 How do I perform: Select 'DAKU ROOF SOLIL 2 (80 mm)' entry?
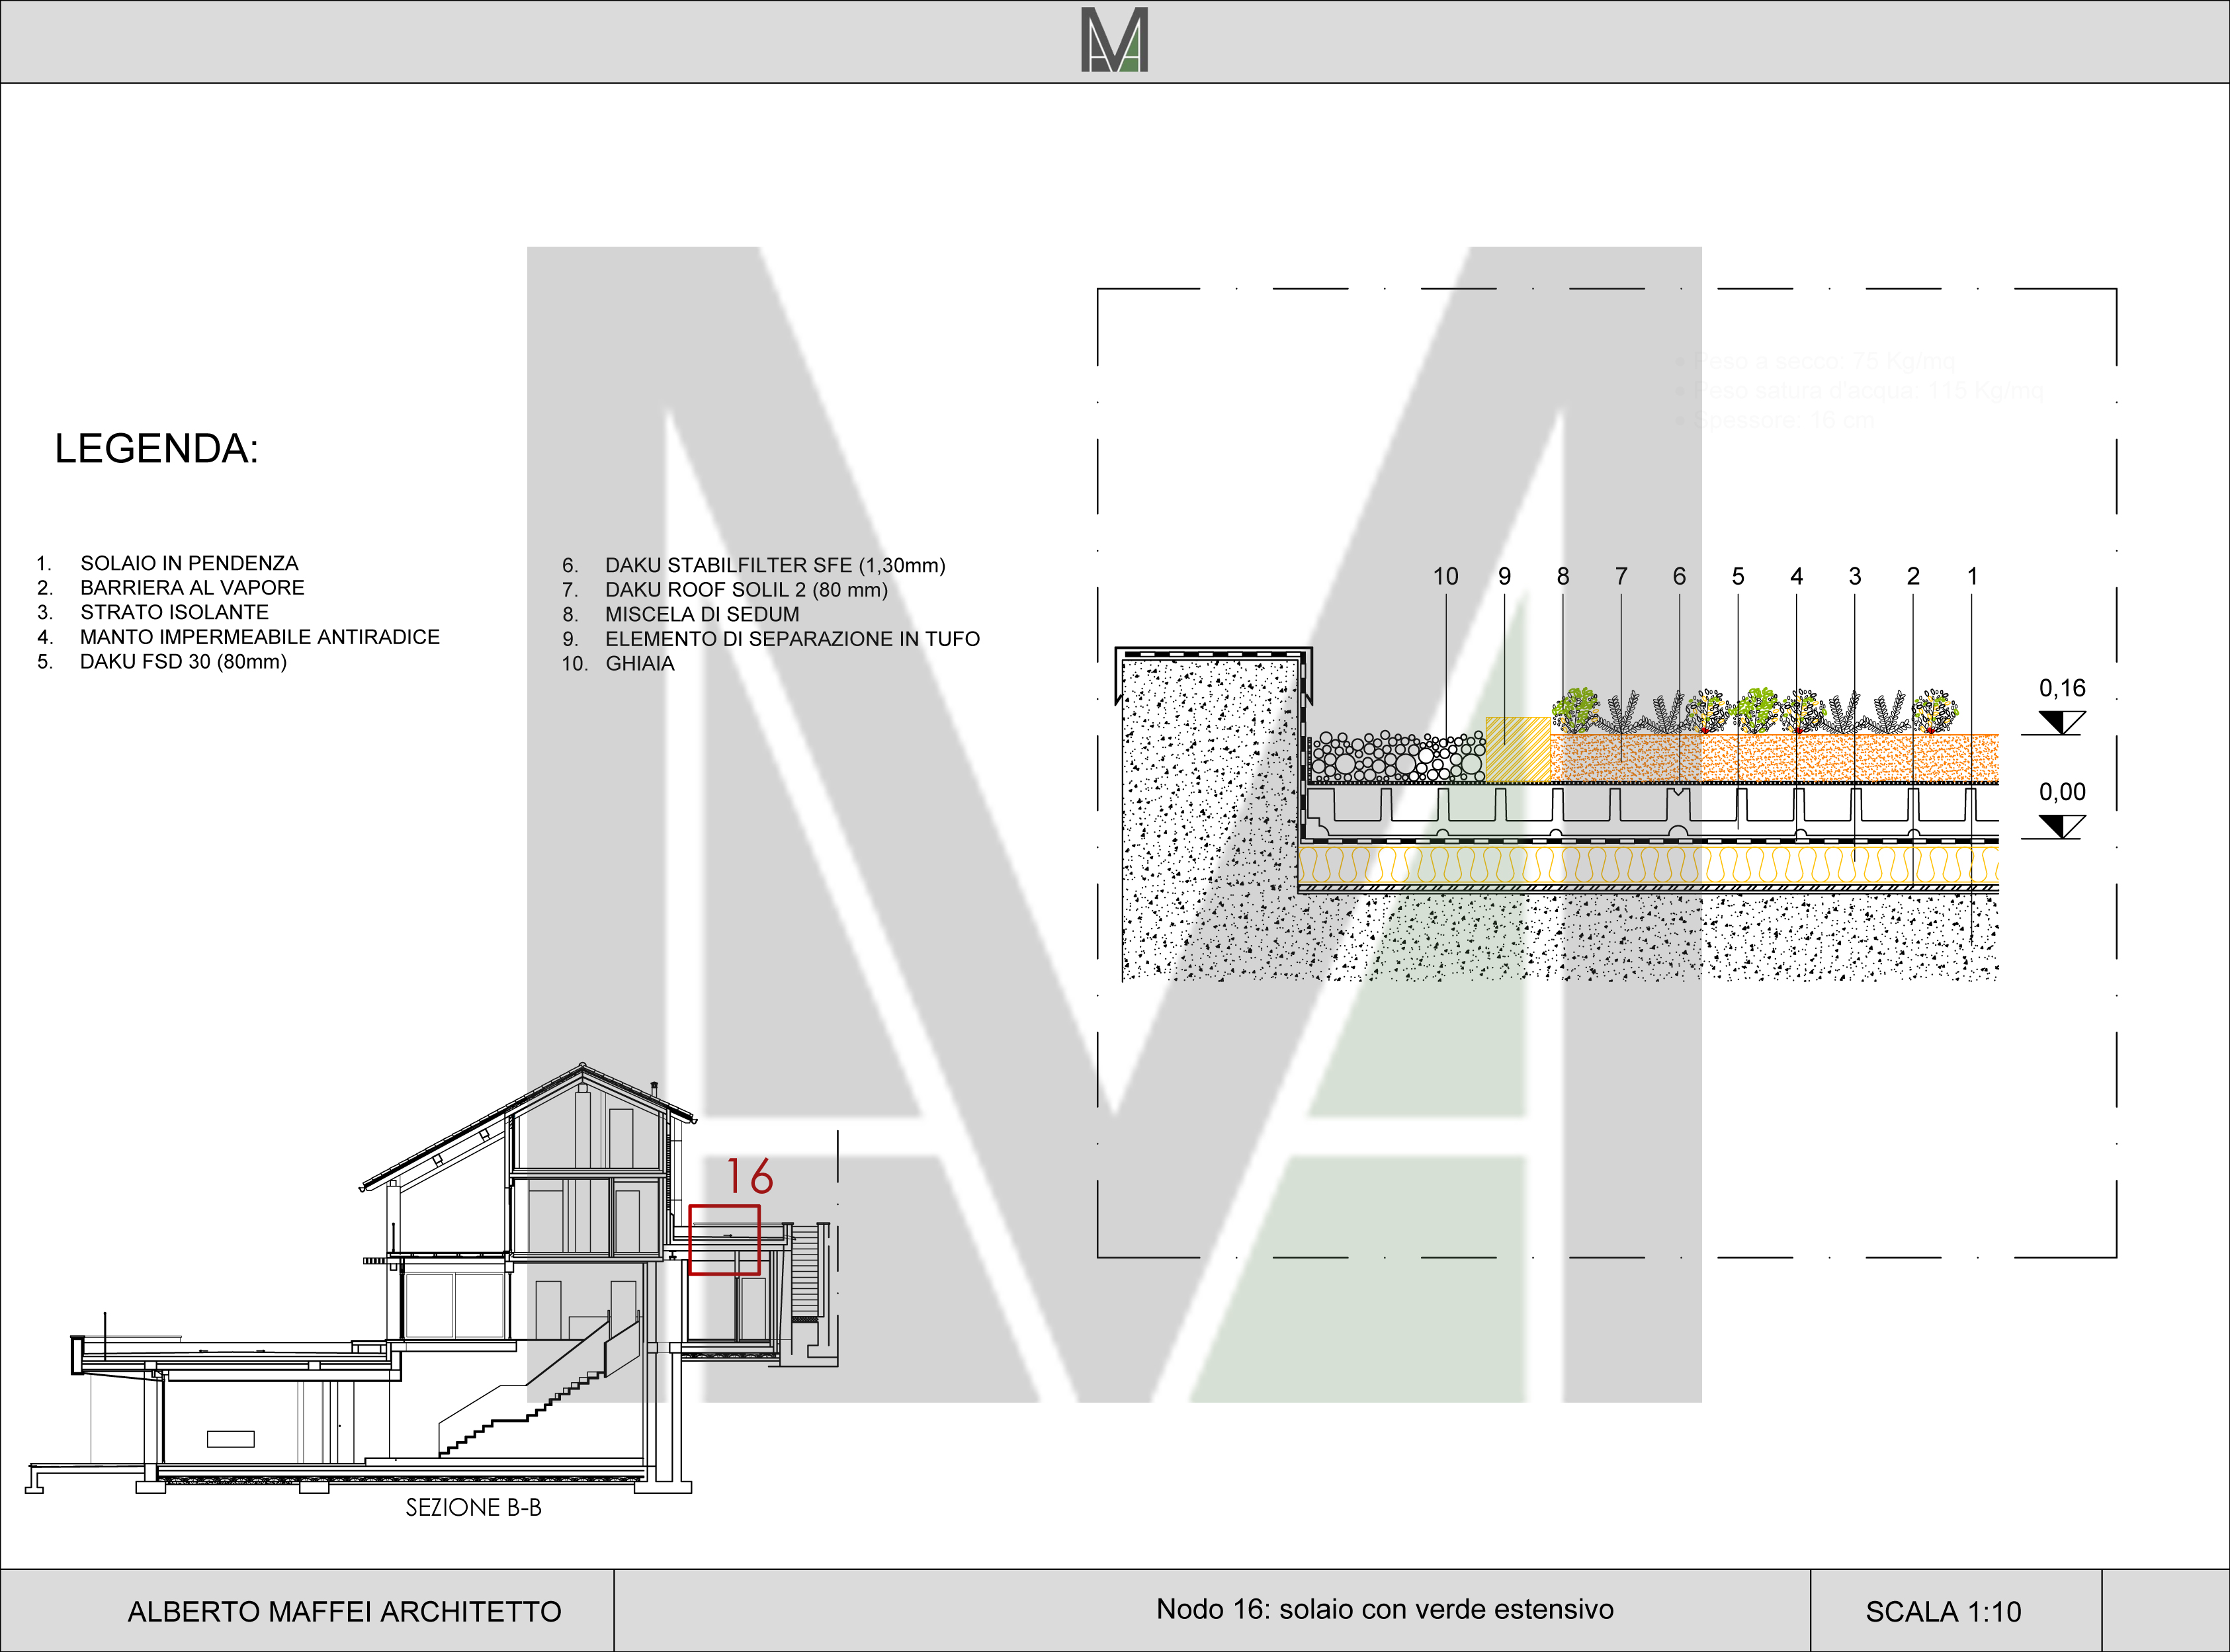pyautogui.click(x=746, y=590)
